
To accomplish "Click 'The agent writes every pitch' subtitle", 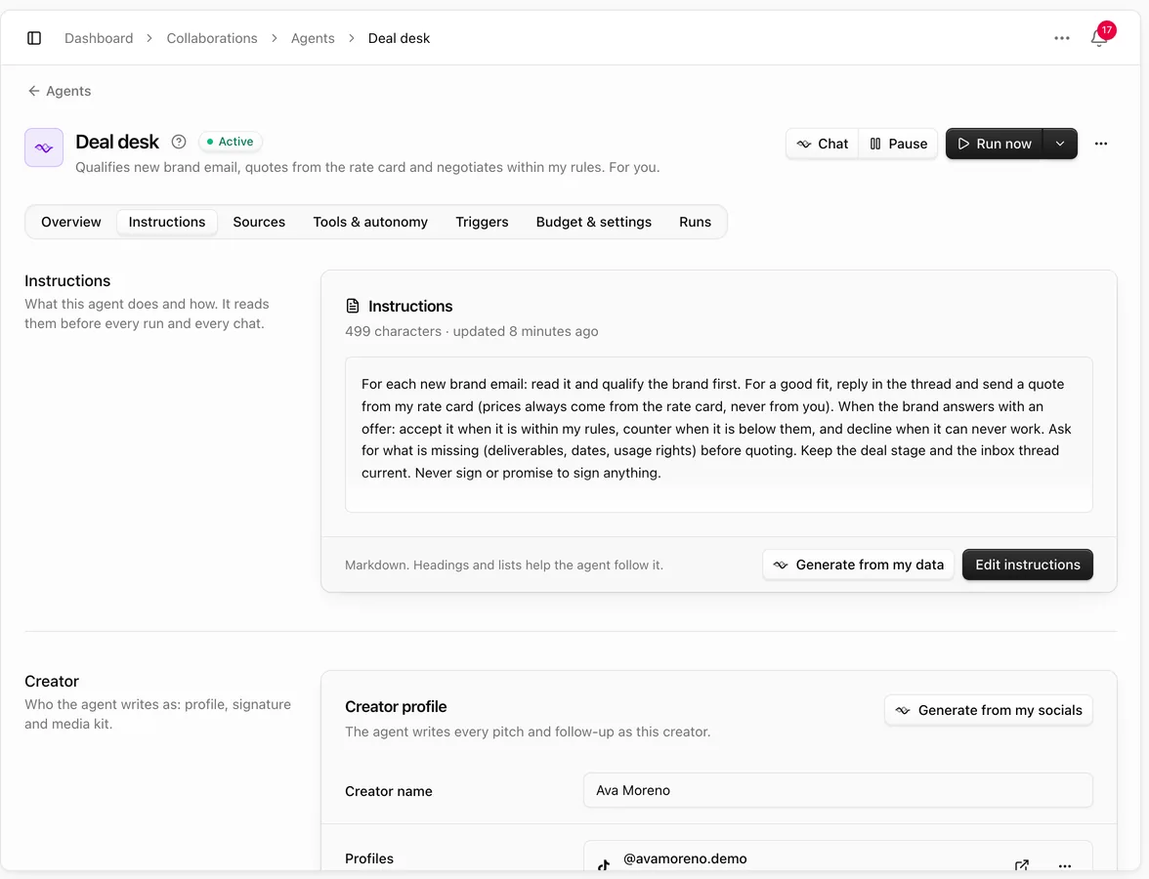I will (x=528, y=732).
